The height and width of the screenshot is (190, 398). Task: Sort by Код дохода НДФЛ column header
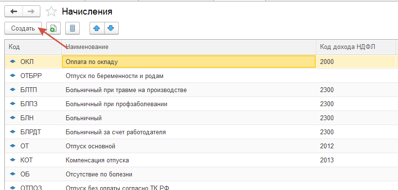[356, 47]
